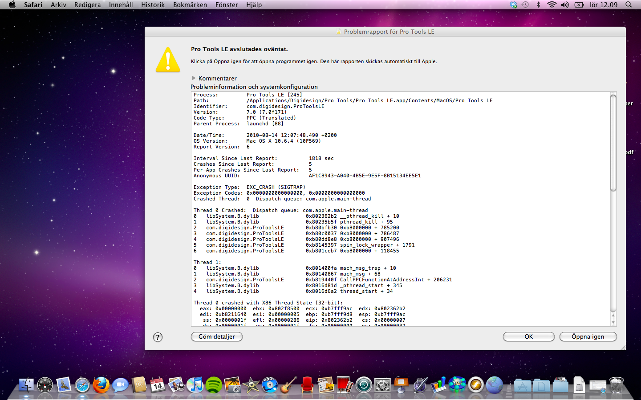Click the volume icon in menu bar
The image size is (641, 400).
click(565, 4)
